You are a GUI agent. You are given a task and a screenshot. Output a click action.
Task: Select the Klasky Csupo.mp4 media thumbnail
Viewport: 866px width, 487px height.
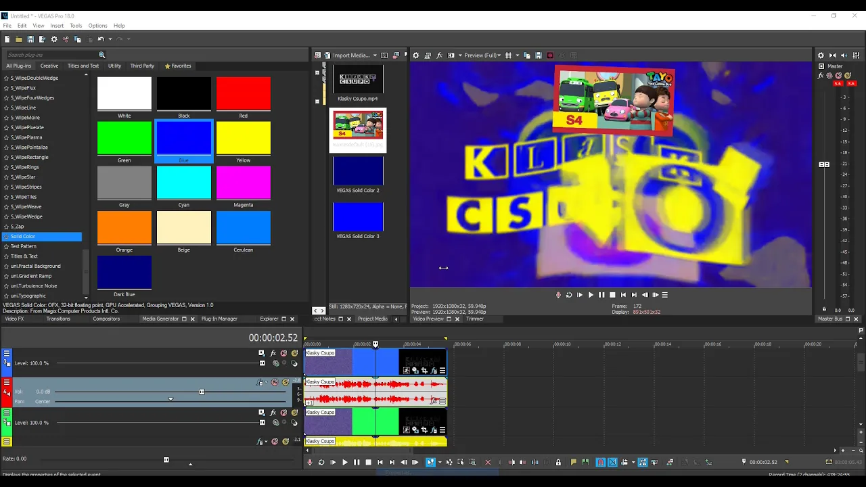[358, 80]
